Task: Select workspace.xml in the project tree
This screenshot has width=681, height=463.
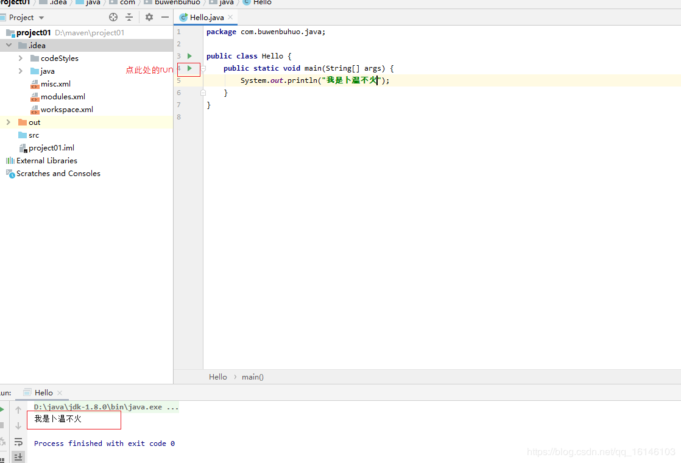Action: pyautogui.click(x=66, y=110)
